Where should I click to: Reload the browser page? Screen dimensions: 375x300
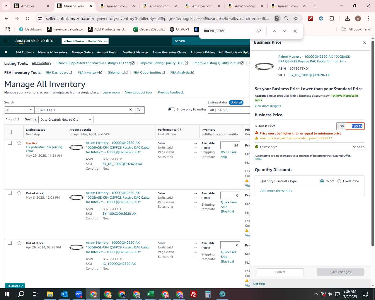tap(28, 18)
